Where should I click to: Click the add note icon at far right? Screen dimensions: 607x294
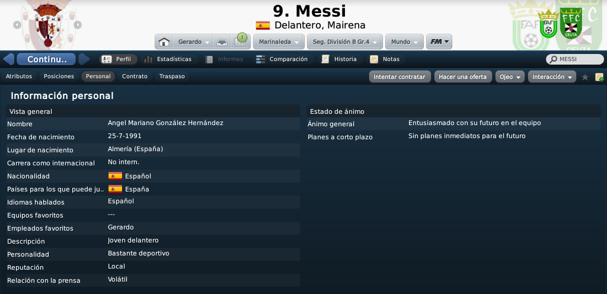[x=599, y=77]
